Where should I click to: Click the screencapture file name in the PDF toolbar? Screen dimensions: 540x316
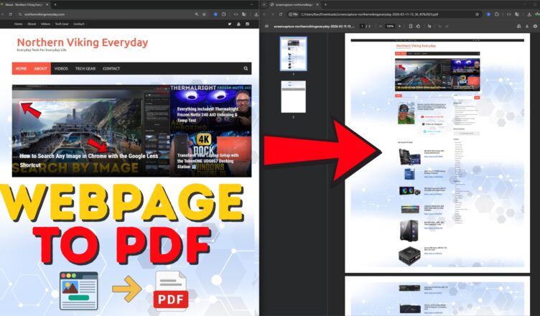[x=314, y=26]
